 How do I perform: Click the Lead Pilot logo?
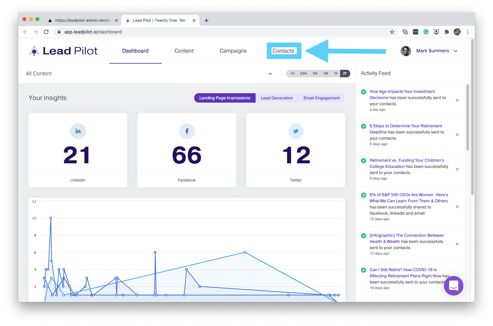[64, 51]
